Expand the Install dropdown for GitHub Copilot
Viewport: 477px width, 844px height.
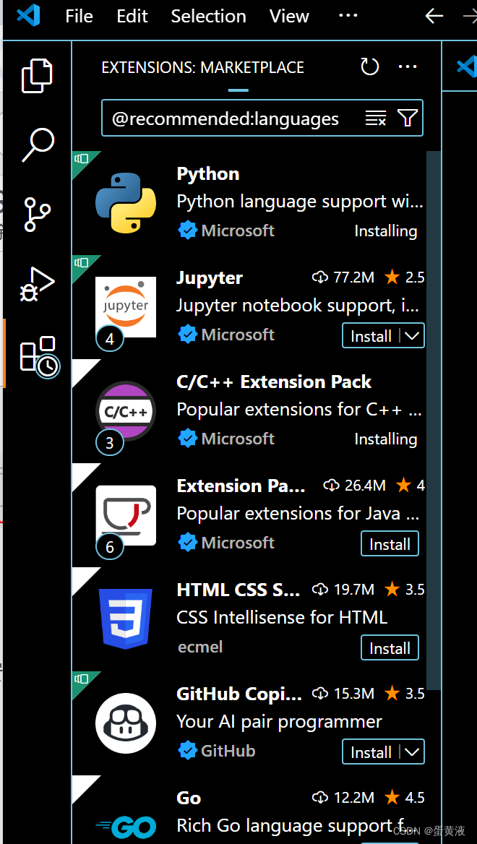pos(410,752)
